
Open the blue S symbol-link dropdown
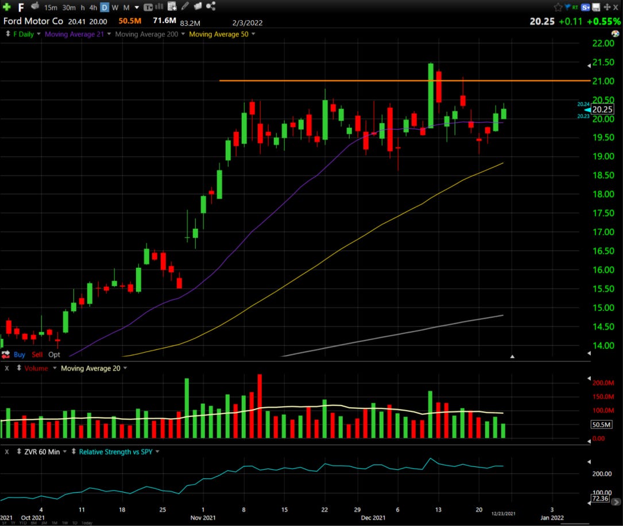pos(585,7)
